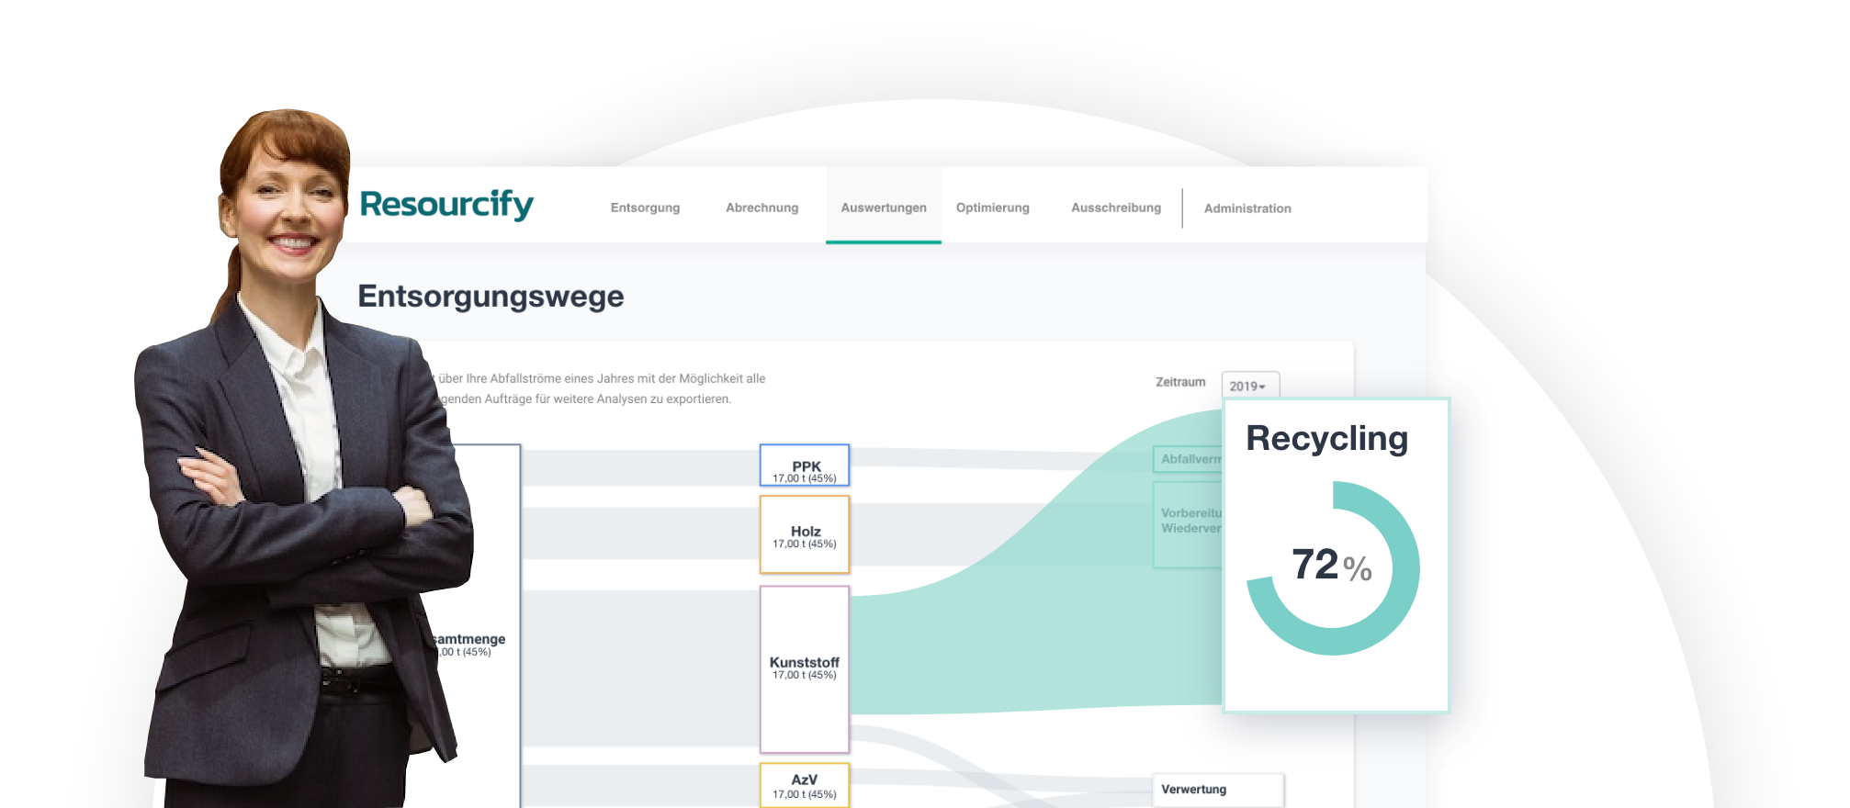Click the Entsorgungswege page heading
Viewport: 1850px width, 808px height.
(x=491, y=297)
